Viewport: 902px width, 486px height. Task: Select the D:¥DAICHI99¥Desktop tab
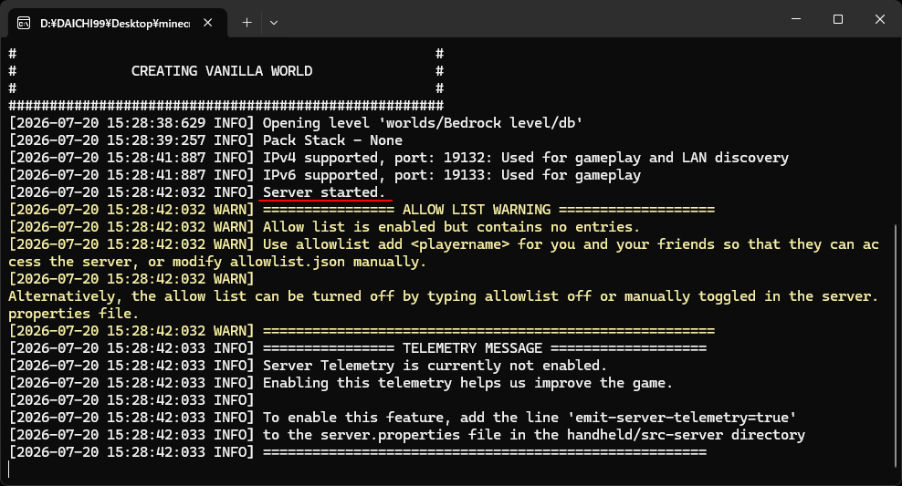pos(118,23)
